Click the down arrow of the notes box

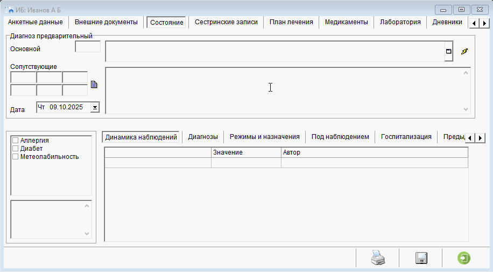coord(87,234)
